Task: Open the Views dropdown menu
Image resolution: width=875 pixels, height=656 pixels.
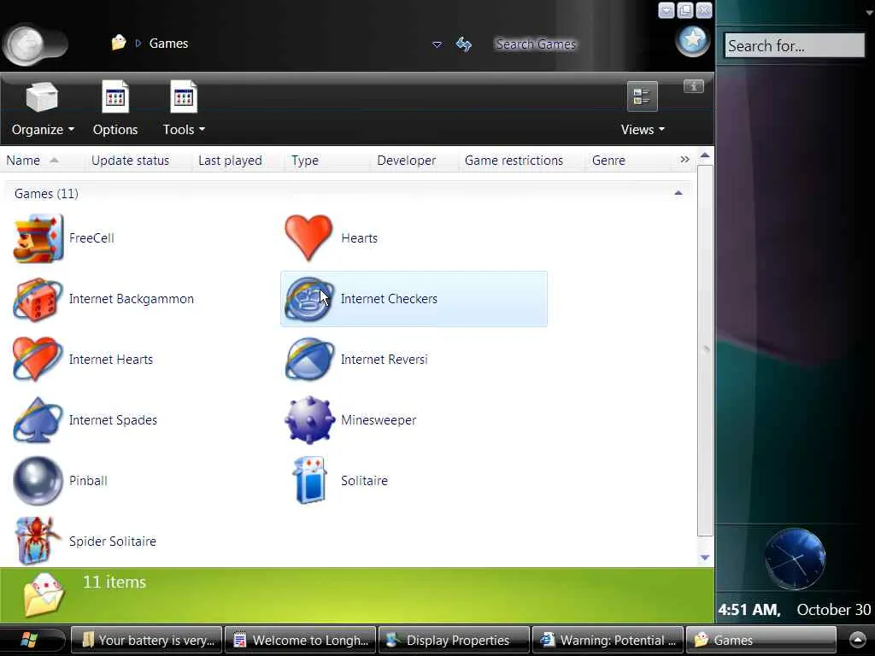Action: coord(662,130)
